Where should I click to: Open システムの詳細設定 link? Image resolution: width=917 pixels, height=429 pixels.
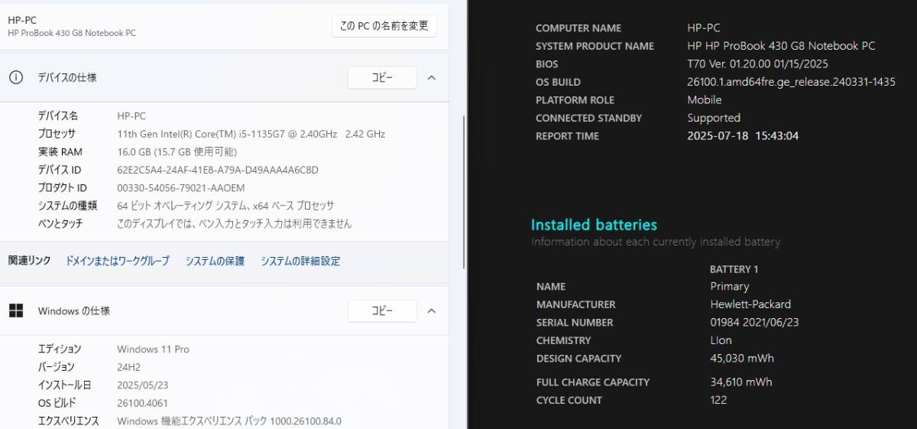pyautogui.click(x=300, y=261)
